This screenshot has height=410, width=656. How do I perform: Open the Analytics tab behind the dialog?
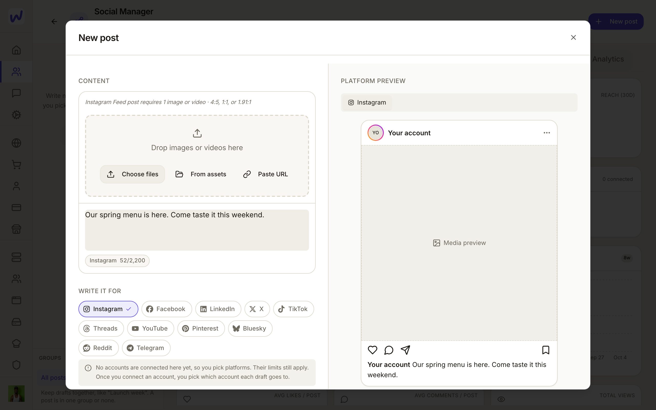[x=608, y=59]
